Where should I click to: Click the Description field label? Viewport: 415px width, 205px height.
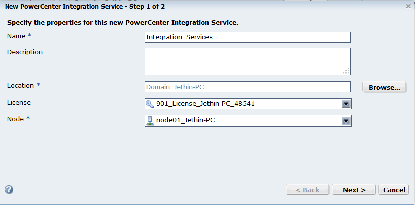pyautogui.click(x=25, y=52)
